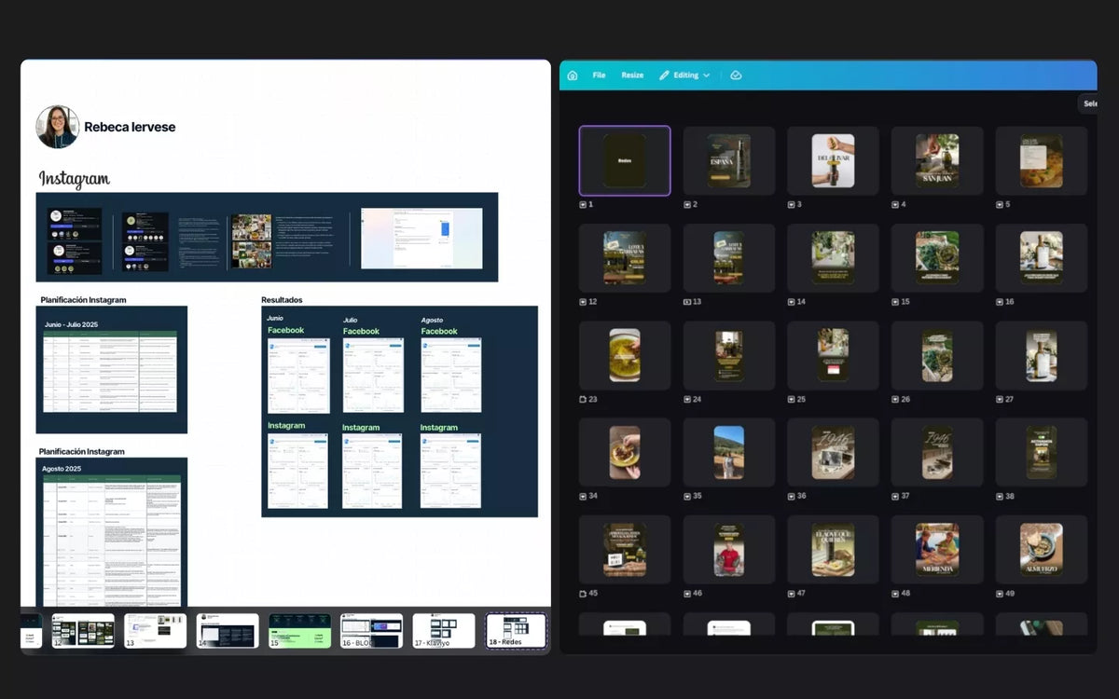
Task: Click the pencil icon beside Editing
Action: click(x=664, y=75)
